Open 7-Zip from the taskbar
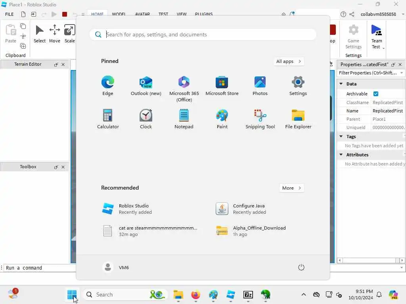The height and width of the screenshot is (304, 406). click(248, 294)
